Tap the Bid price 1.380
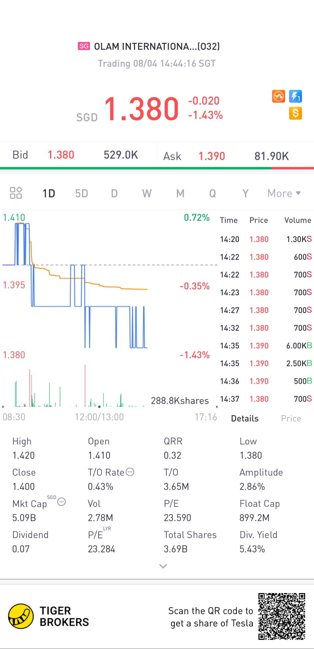The height and width of the screenshot is (649, 314). click(x=61, y=155)
